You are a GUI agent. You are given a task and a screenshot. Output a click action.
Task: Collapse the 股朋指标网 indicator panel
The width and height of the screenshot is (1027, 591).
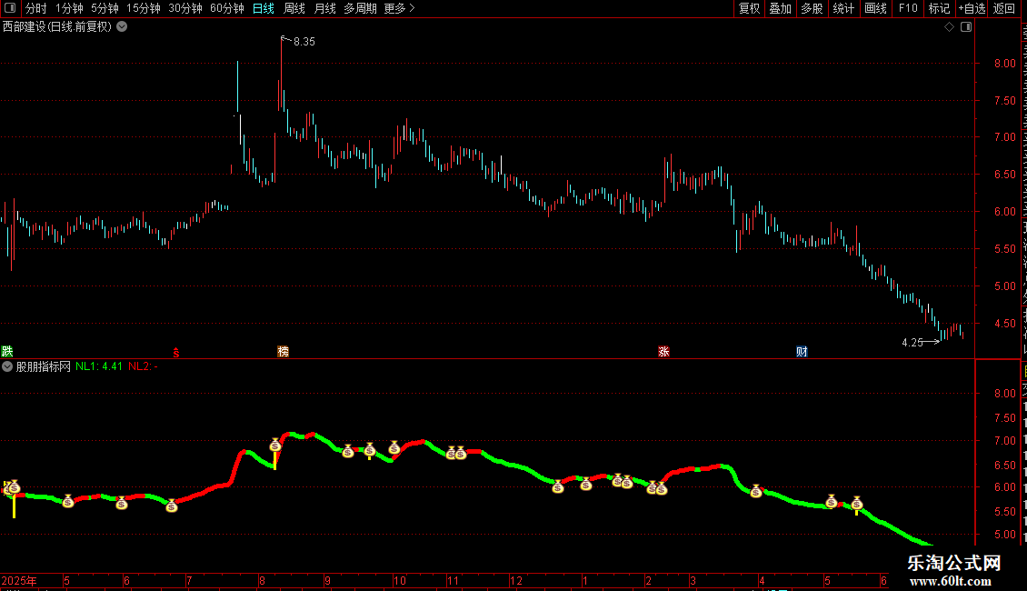pyautogui.click(x=7, y=367)
